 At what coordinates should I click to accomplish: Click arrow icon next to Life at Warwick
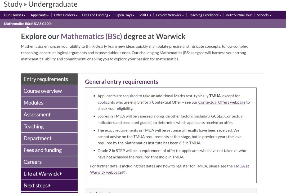coord(61,174)
